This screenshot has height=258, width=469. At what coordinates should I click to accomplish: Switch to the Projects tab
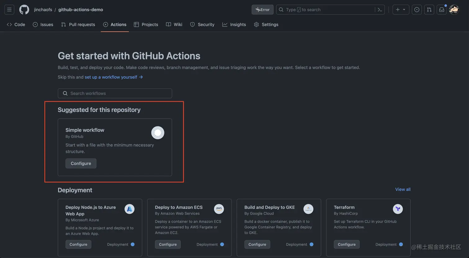[146, 24]
